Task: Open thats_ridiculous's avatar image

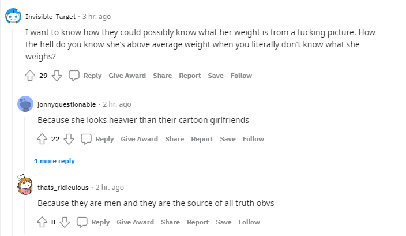Action: click(x=25, y=185)
